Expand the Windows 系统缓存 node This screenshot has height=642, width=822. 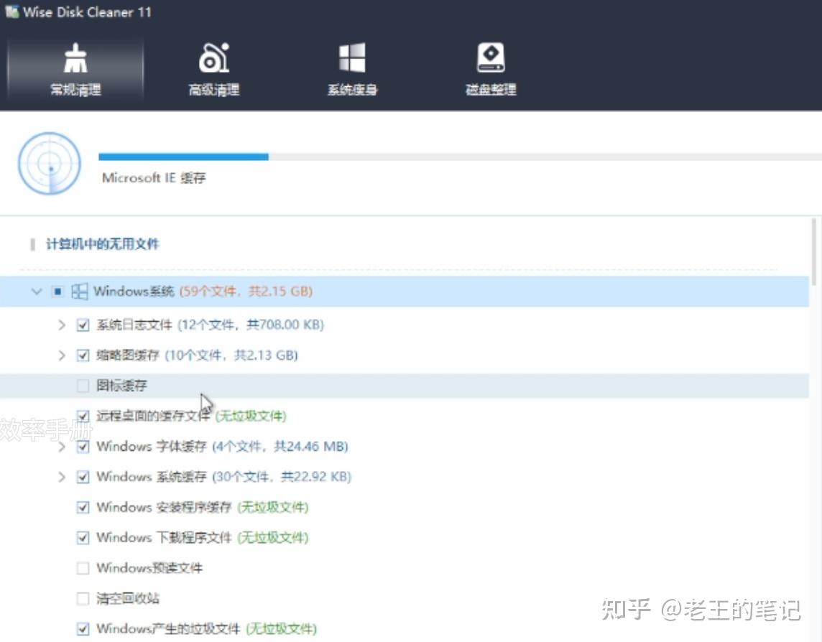tap(61, 477)
